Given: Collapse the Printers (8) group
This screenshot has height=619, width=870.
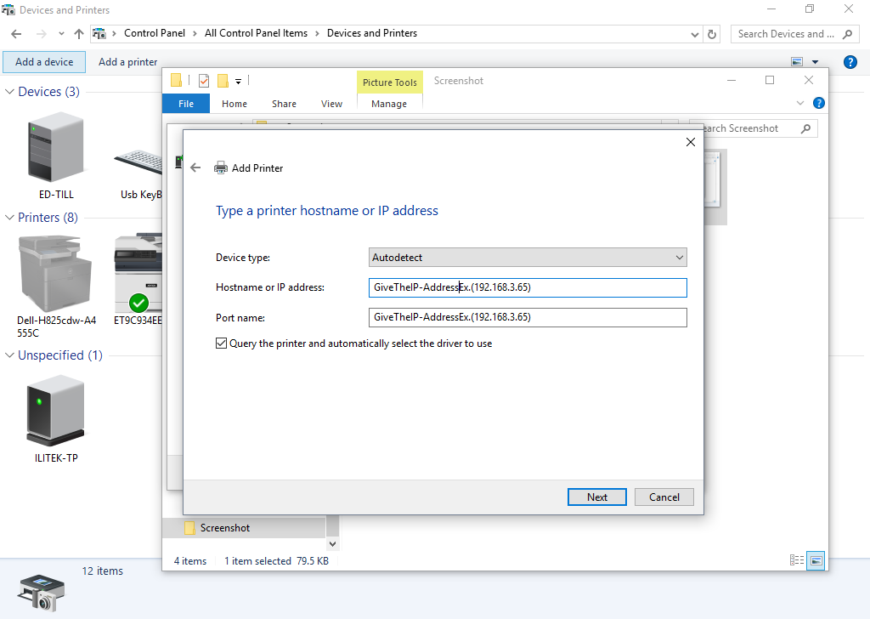Looking at the screenshot, I should coord(10,218).
